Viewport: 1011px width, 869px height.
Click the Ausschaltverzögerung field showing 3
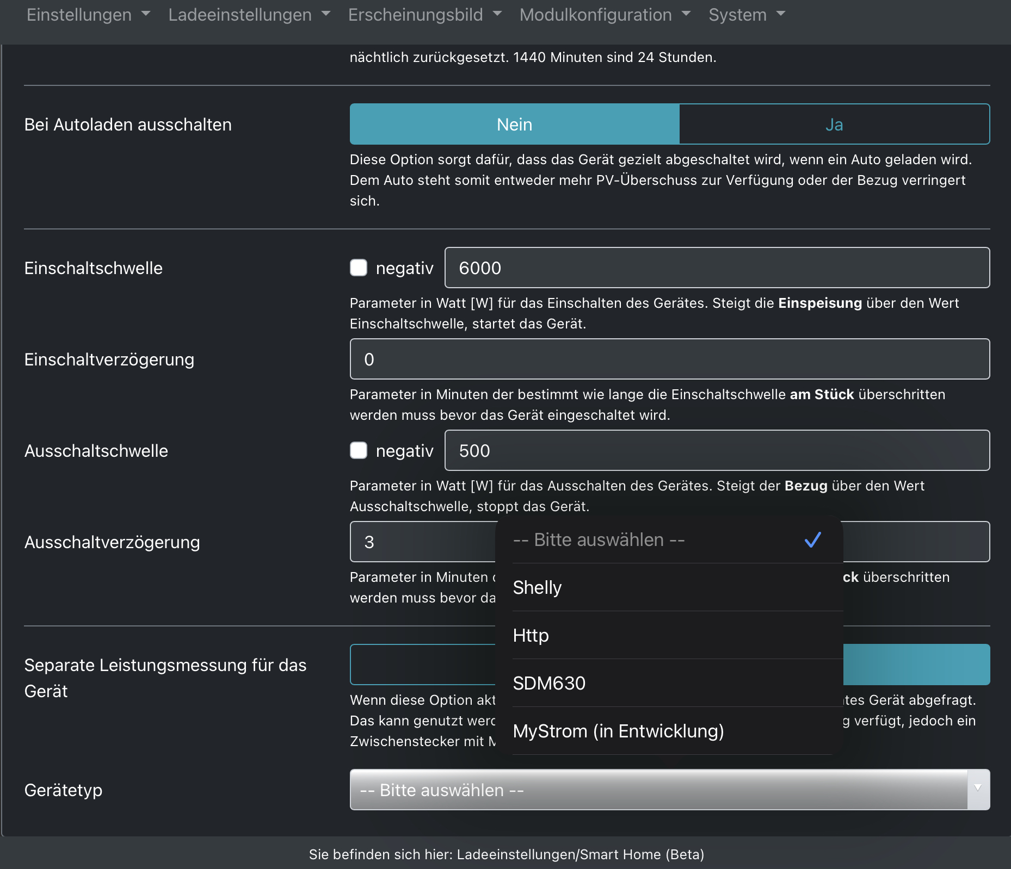422,542
